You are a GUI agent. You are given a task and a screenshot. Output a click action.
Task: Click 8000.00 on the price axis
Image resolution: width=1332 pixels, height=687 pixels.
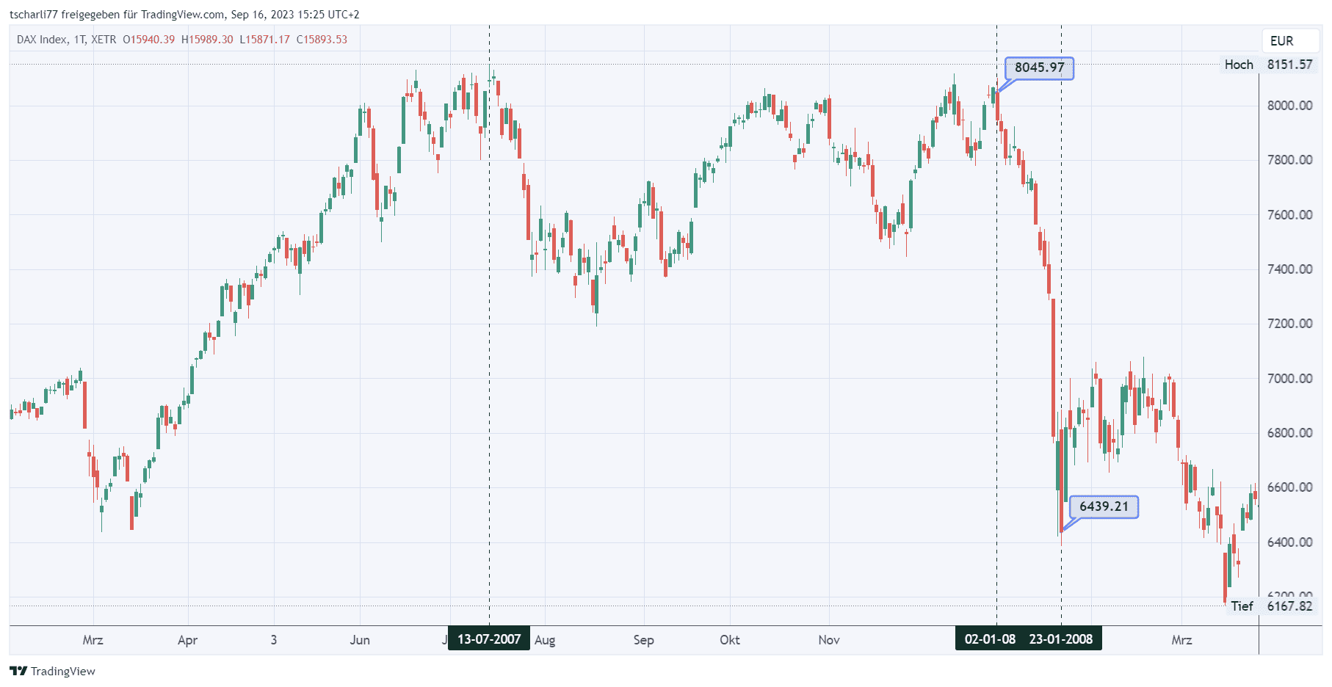pos(1289,106)
